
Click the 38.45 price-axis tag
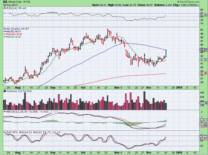click(x=203, y=73)
